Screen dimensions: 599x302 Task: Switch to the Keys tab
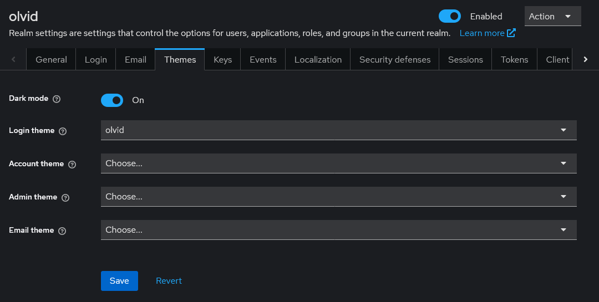[222, 60]
